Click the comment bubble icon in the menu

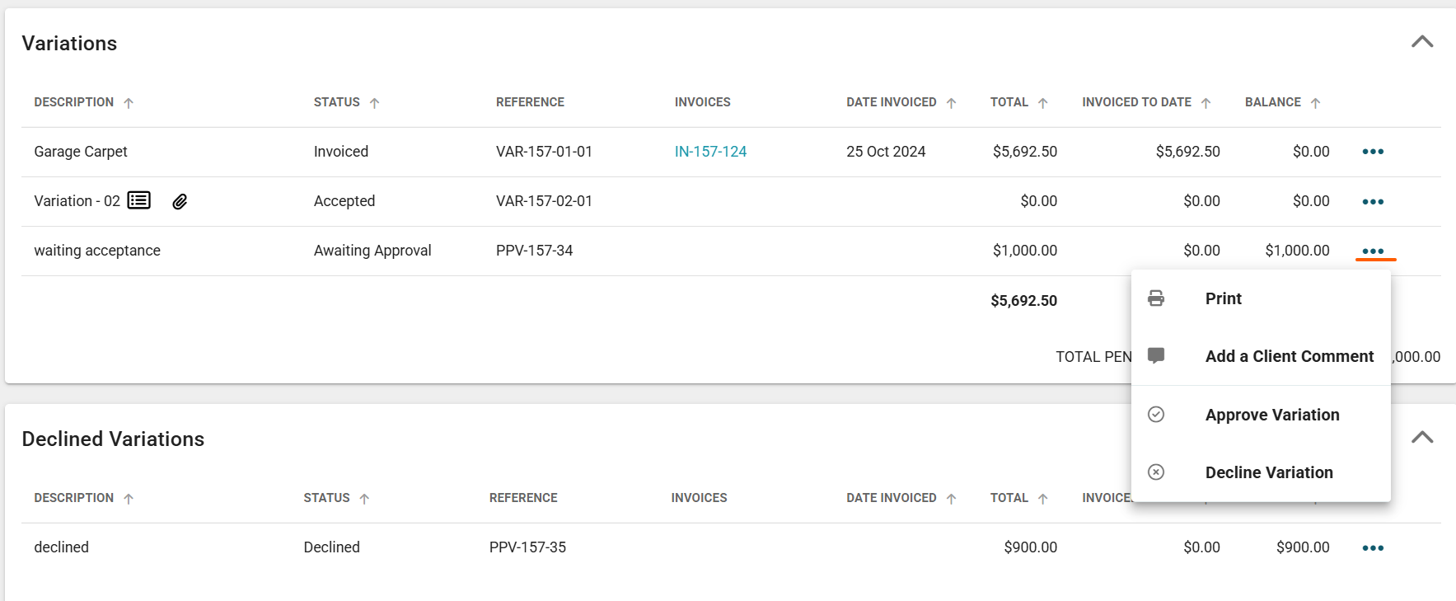point(1156,356)
